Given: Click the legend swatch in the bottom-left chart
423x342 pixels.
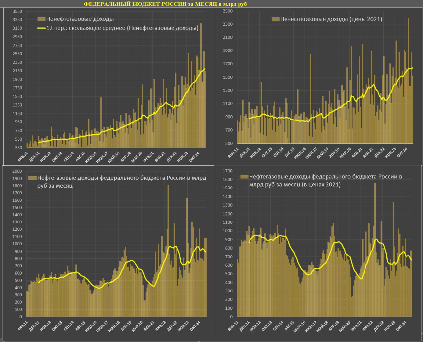Looking at the screenshot, I should point(32,178).
